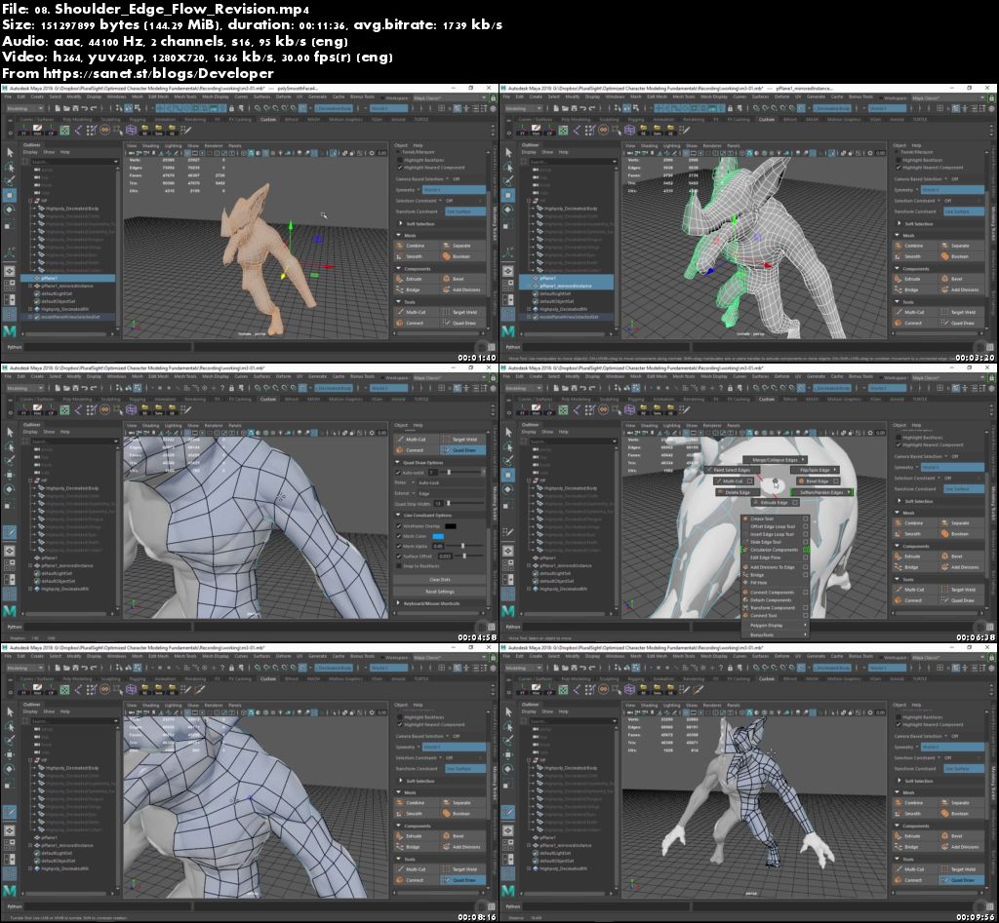Click the Redo arrow in the 00:09:56 frame
999x923 pixels.
(x=593, y=668)
